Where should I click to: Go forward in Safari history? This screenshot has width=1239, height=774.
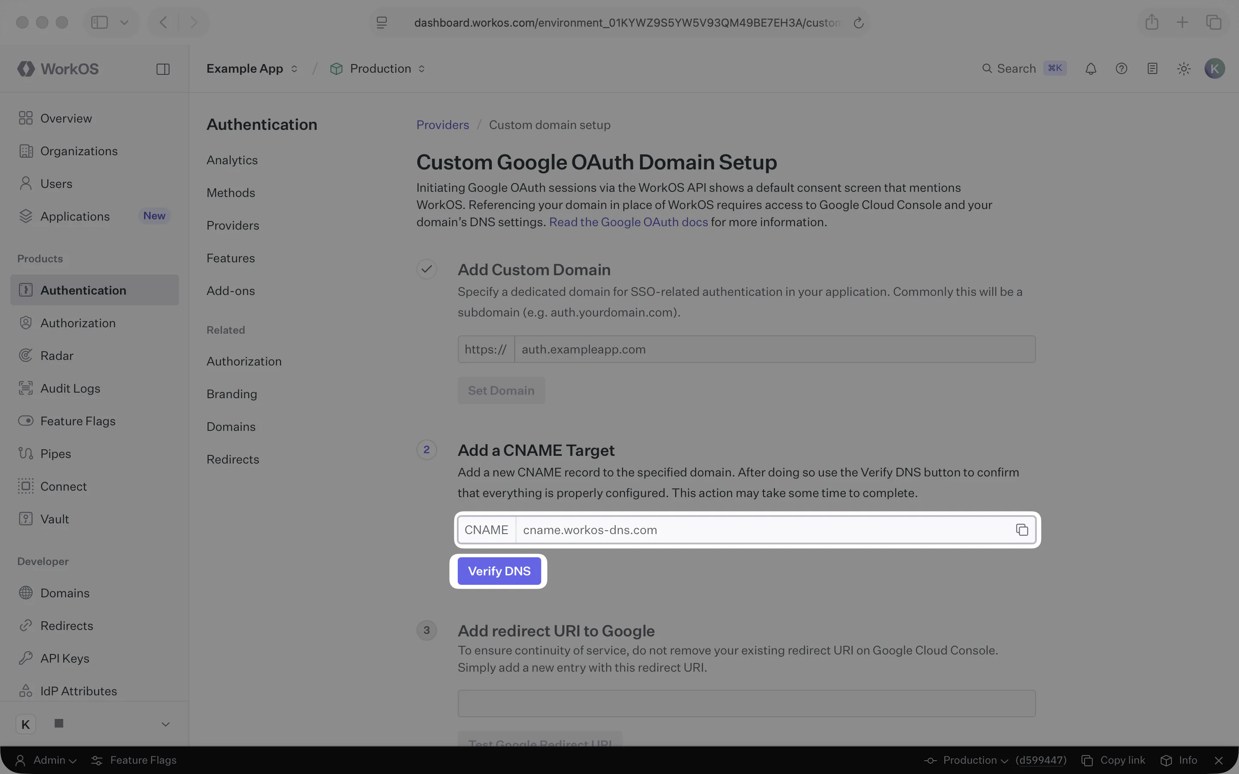pos(194,22)
